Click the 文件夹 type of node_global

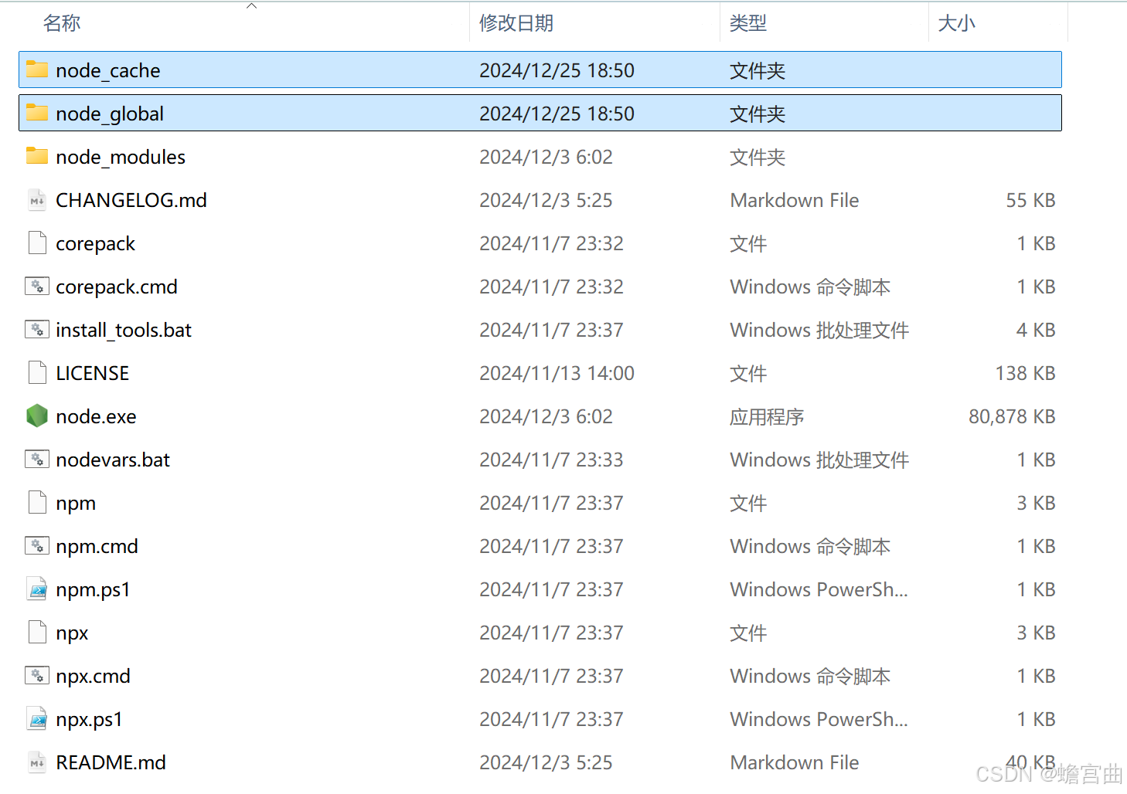(758, 114)
